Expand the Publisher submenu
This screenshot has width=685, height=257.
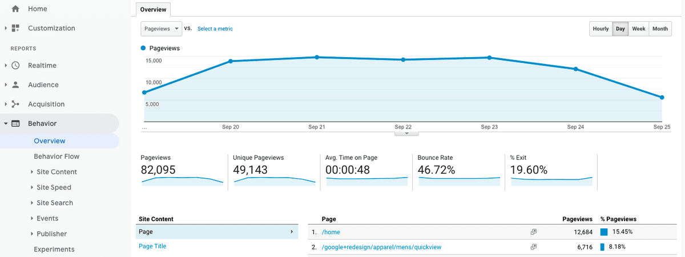tap(32, 234)
